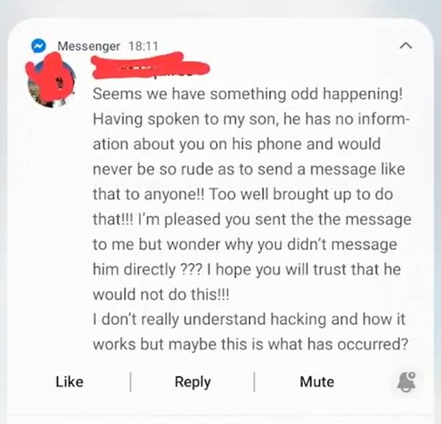Tap the line starting 'Having spoken to my son'
This screenshot has height=424, width=441.
[251, 119]
